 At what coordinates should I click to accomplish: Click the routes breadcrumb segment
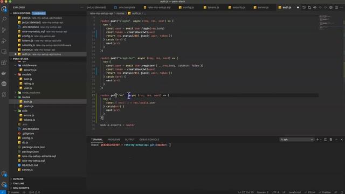(x=120, y=13)
